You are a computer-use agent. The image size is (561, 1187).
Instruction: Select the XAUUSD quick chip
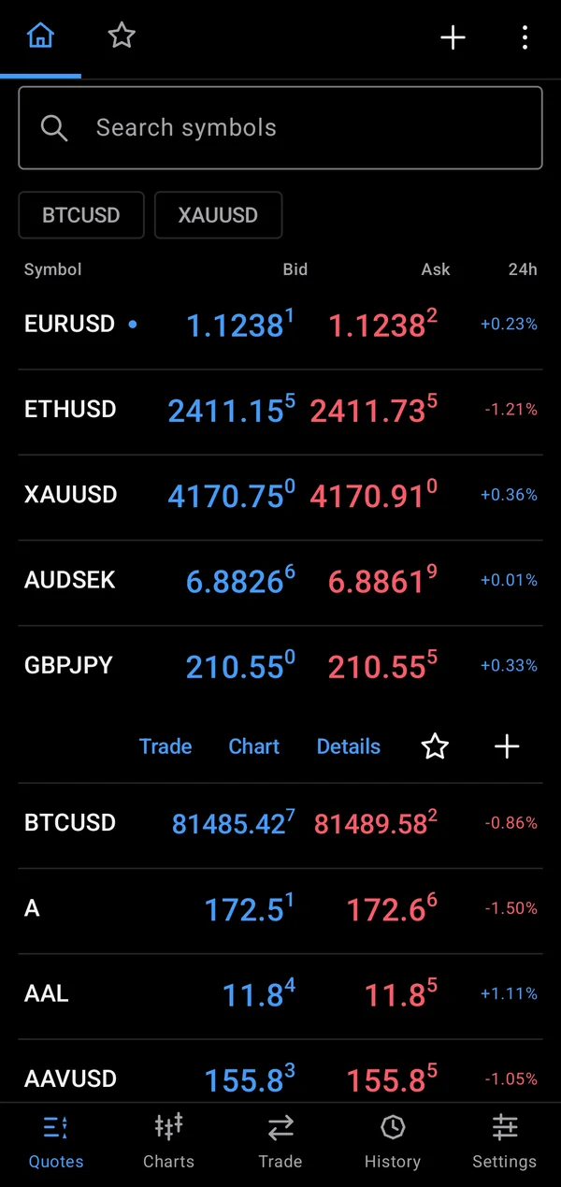point(218,215)
